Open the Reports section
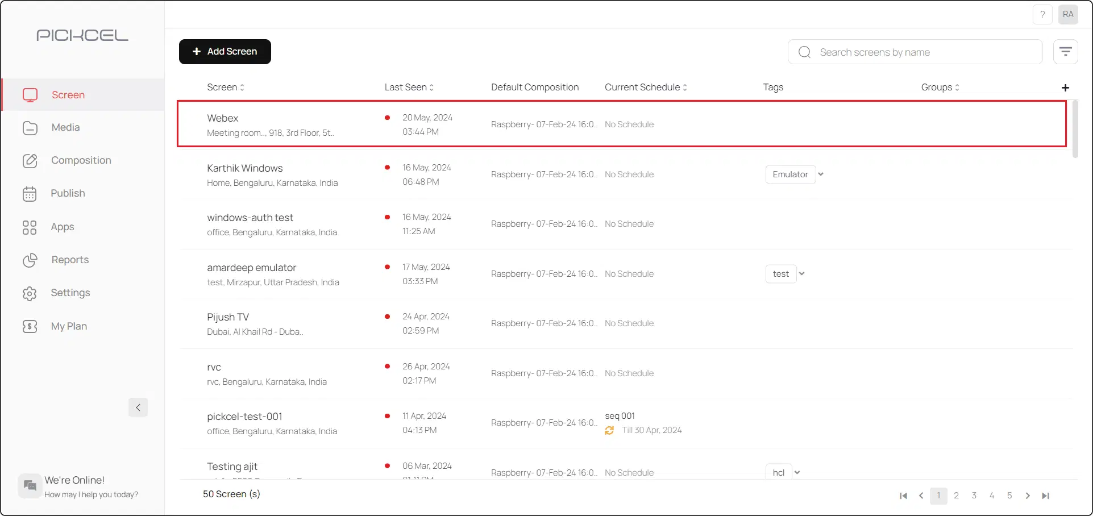Screen dimensions: 1093x516 (x=70, y=260)
